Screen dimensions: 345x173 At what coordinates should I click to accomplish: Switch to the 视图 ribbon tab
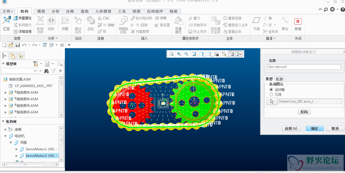136,11
